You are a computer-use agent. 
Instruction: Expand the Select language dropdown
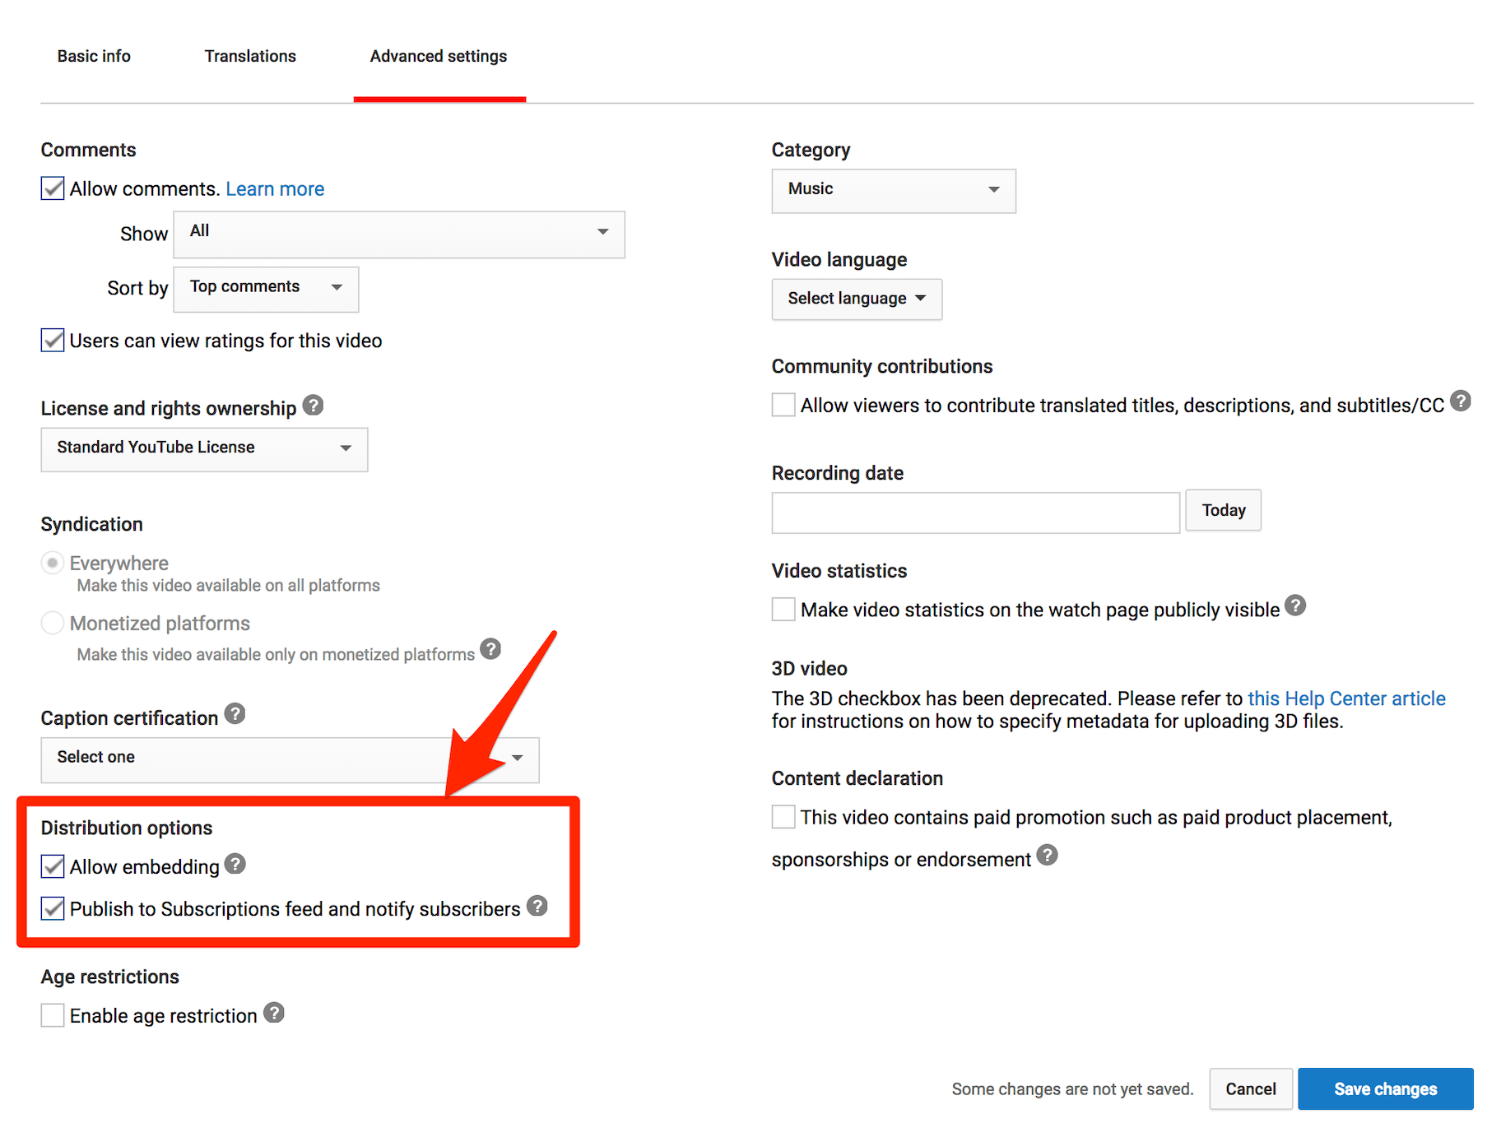click(856, 299)
